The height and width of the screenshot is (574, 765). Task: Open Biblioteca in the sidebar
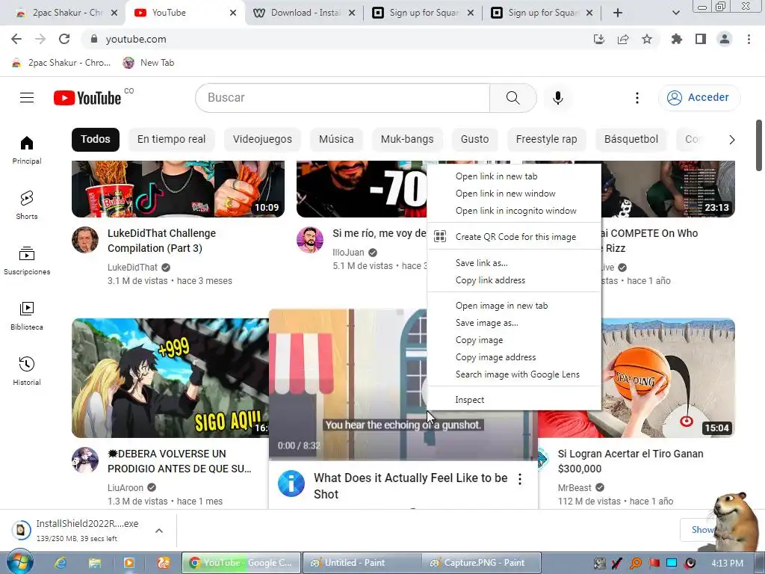click(27, 316)
